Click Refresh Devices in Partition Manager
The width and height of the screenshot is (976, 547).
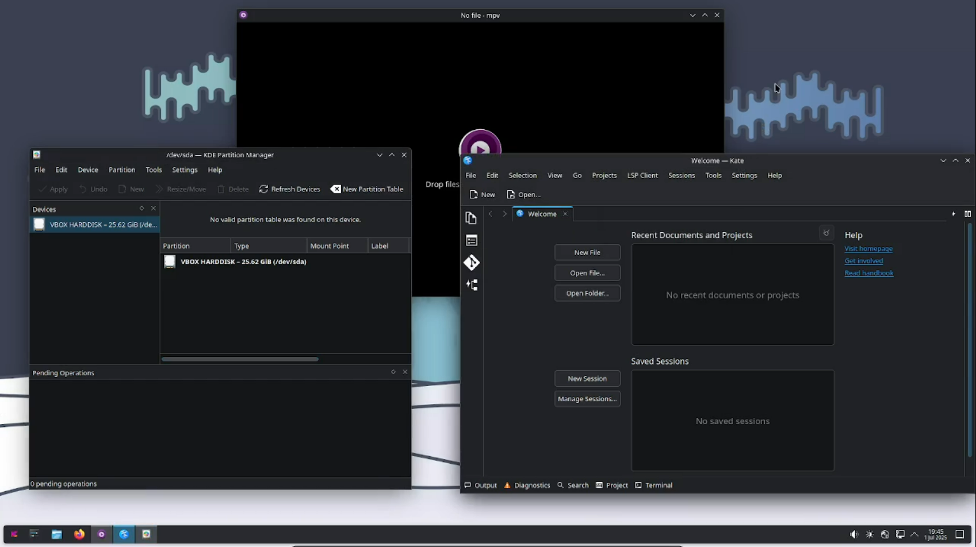click(x=289, y=189)
